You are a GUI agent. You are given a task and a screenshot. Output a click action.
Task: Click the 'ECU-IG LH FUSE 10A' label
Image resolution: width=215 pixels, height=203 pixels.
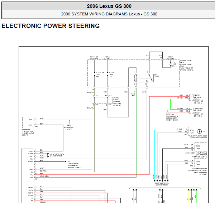pyautogui.click(x=100, y=74)
